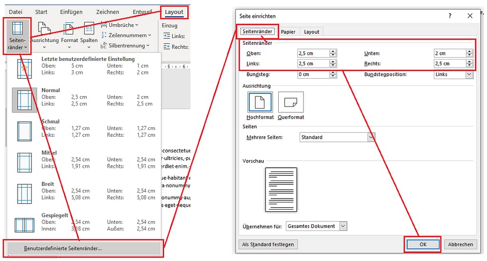Switch to the Papier tab
Image resolution: width=487 pixels, height=261 pixels.
click(288, 32)
